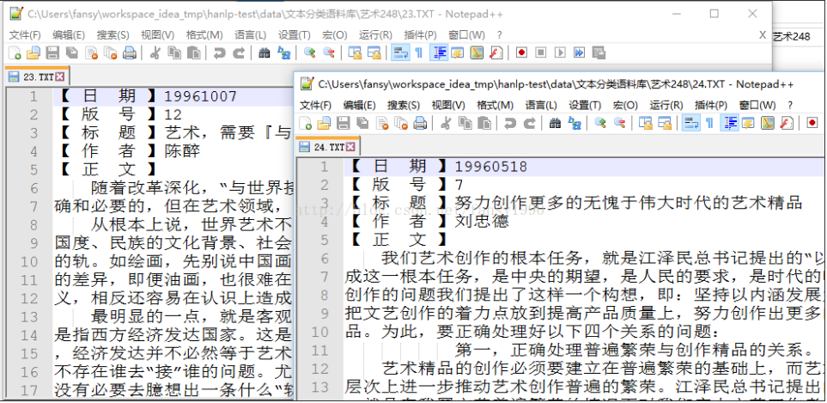
Task: Click author name 刘忠德 in 24.TXT
Action: [x=482, y=221]
